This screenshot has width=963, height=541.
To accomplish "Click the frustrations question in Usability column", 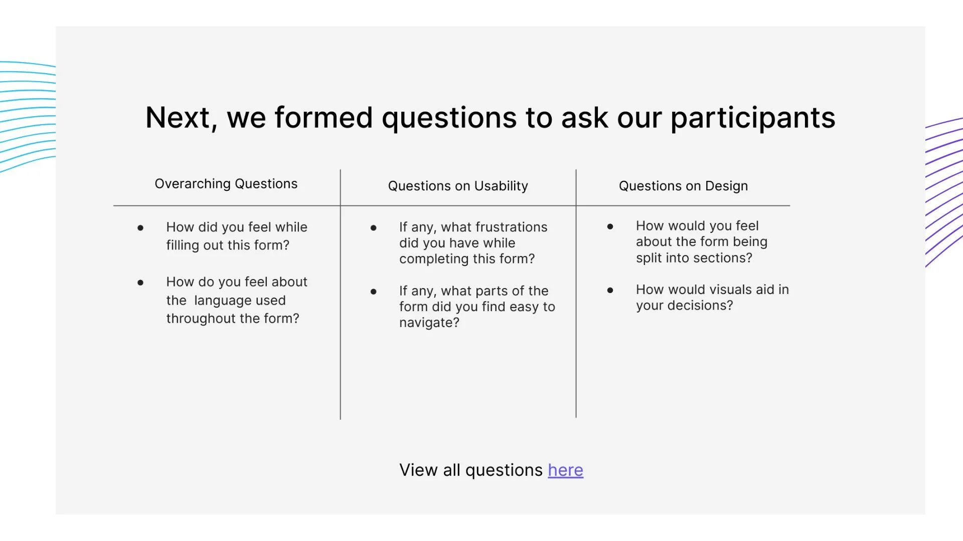I will click(x=473, y=243).
